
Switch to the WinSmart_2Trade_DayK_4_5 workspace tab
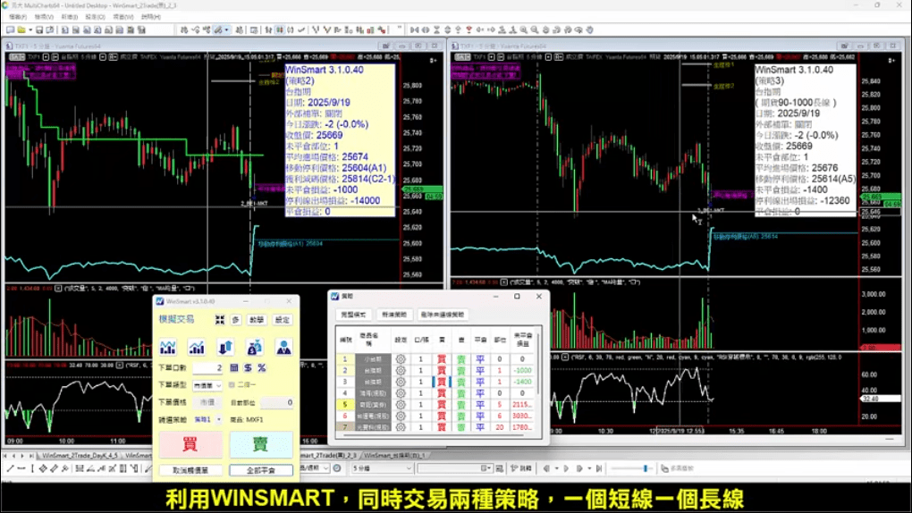click(81, 455)
